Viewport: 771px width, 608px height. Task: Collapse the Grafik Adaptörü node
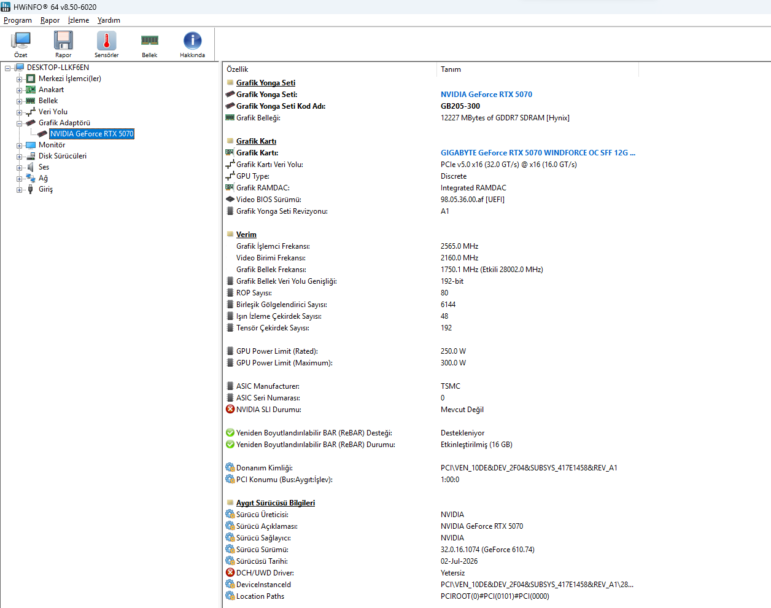[x=19, y=123]
